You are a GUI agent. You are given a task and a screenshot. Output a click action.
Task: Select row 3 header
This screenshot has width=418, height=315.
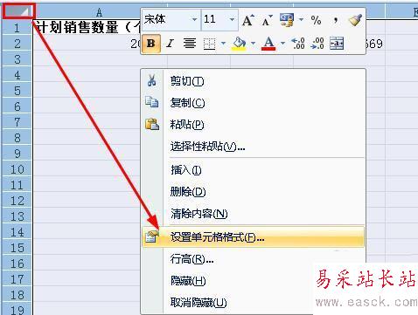(x=17, y=59)
